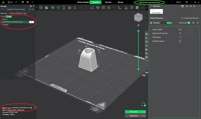Expand the Slice plate arrow menu
201x119 pixels.
(x=144, y=112)
